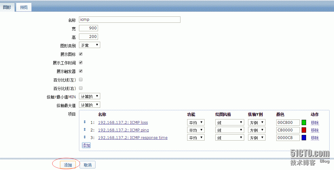
Task: Focus the 名称 field containing icmp
Action: click(130, 20)
